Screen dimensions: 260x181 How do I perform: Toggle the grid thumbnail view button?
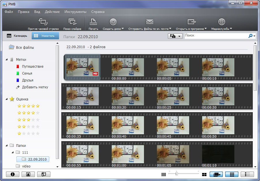(232, 174)
